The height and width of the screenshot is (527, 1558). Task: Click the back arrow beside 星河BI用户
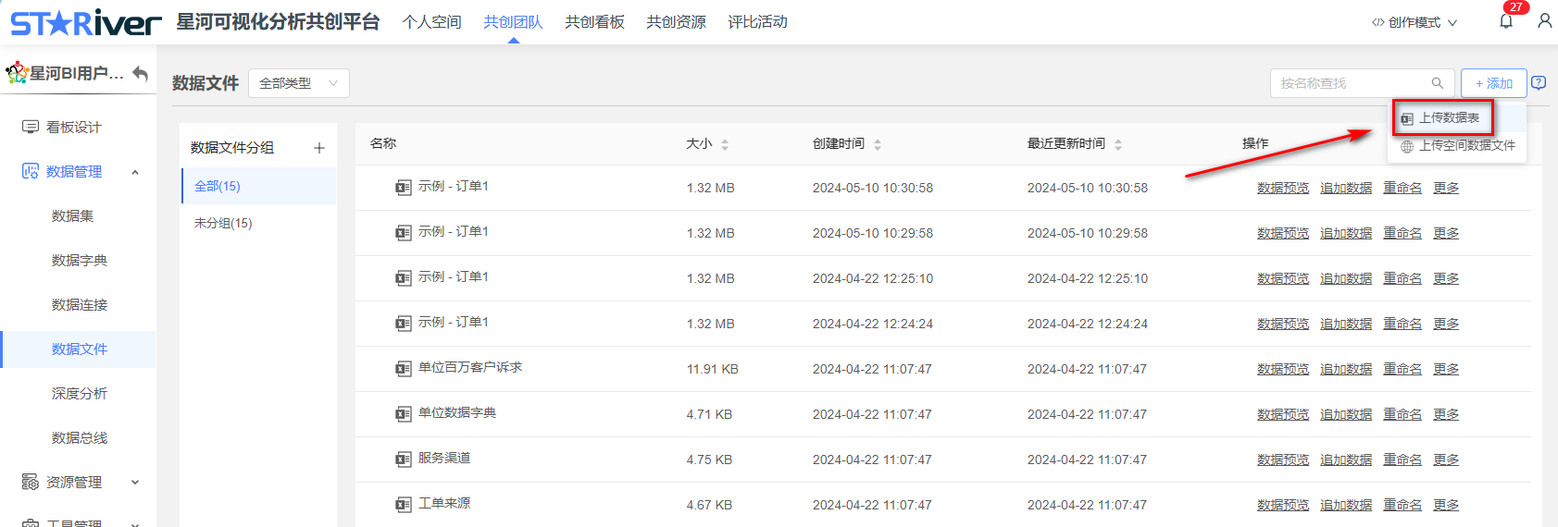coord(141,73)
